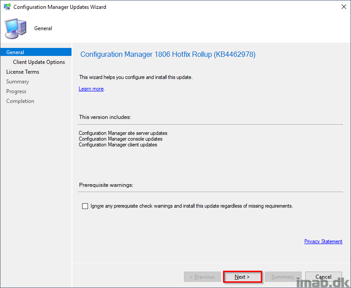Viewport: 351px width, 288px height.
Task: Click 'This wizard helps you configure' text
Action: pyautogui.click(x=136, y=77)
